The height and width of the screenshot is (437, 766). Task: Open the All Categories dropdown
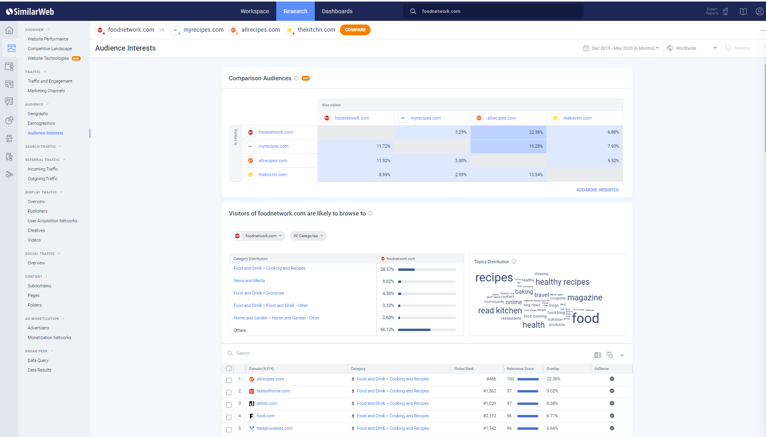(308, 236)
